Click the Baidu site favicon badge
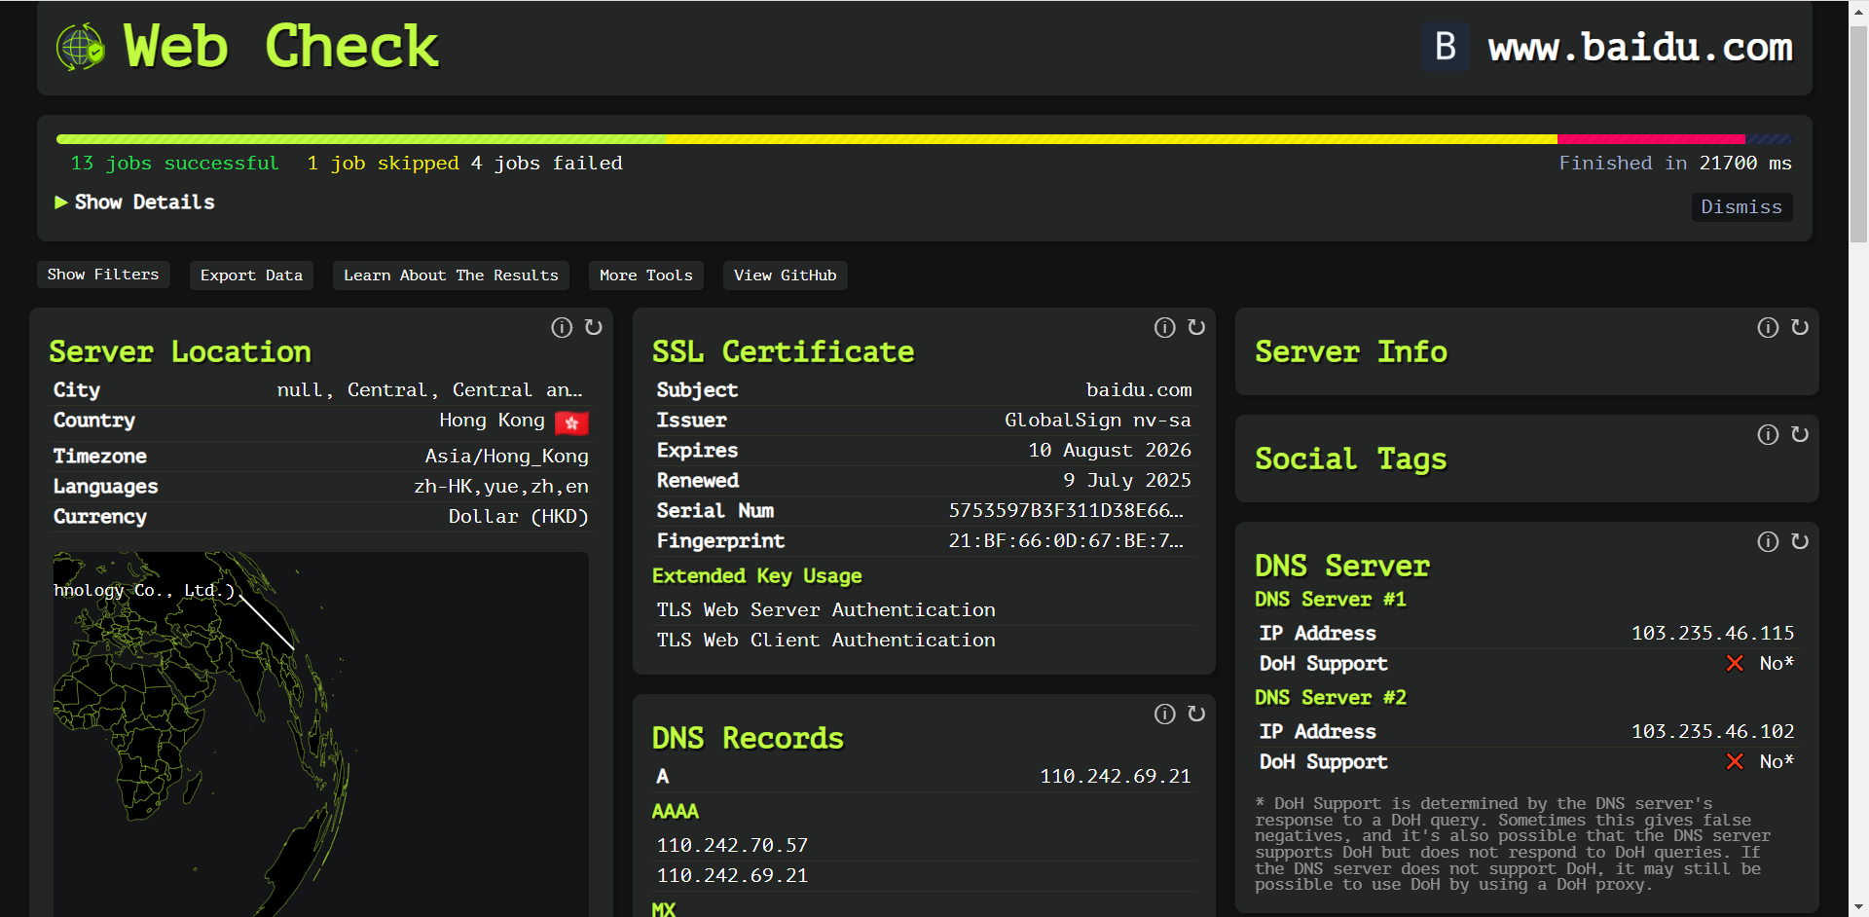 [x=1446, y=47]
